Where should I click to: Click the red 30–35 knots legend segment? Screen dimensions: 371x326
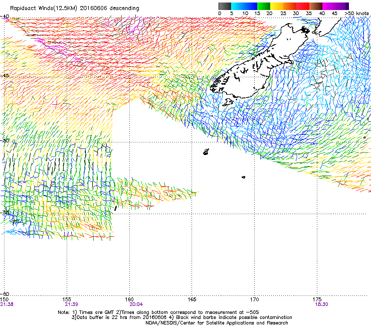coord(303,6)
